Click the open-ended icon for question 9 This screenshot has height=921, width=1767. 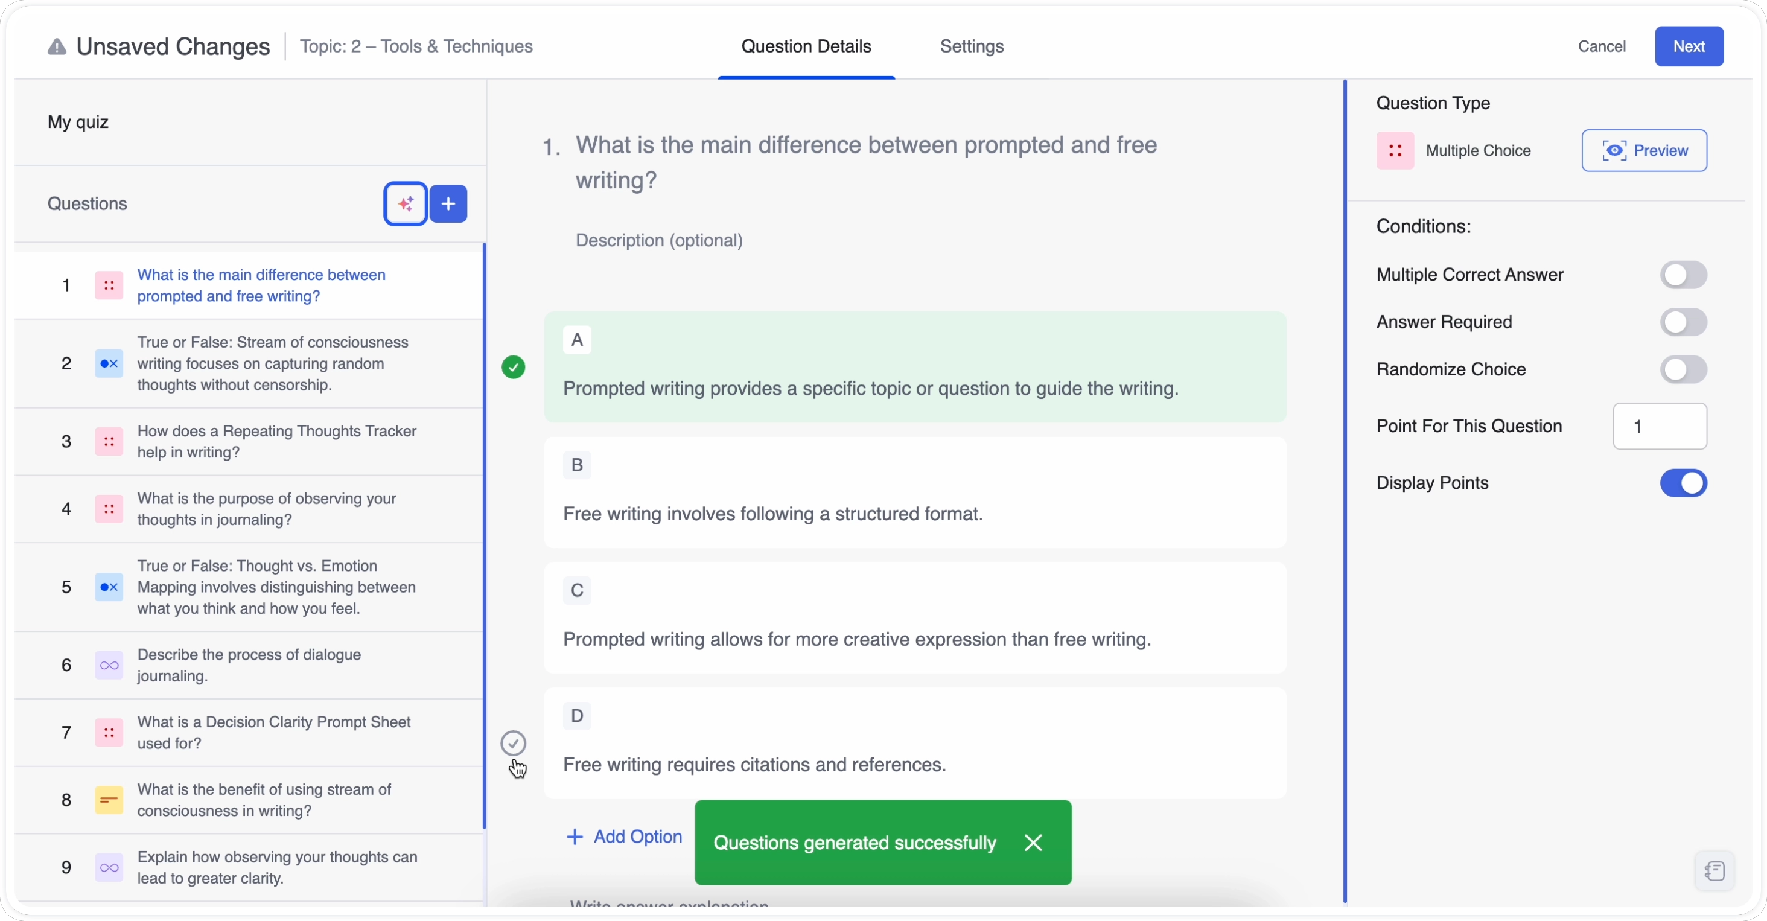click(109, 867)
